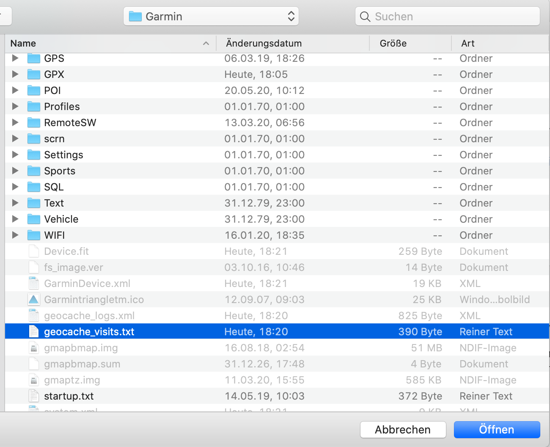Click the Vehicle folder icon

click(34, 219)
